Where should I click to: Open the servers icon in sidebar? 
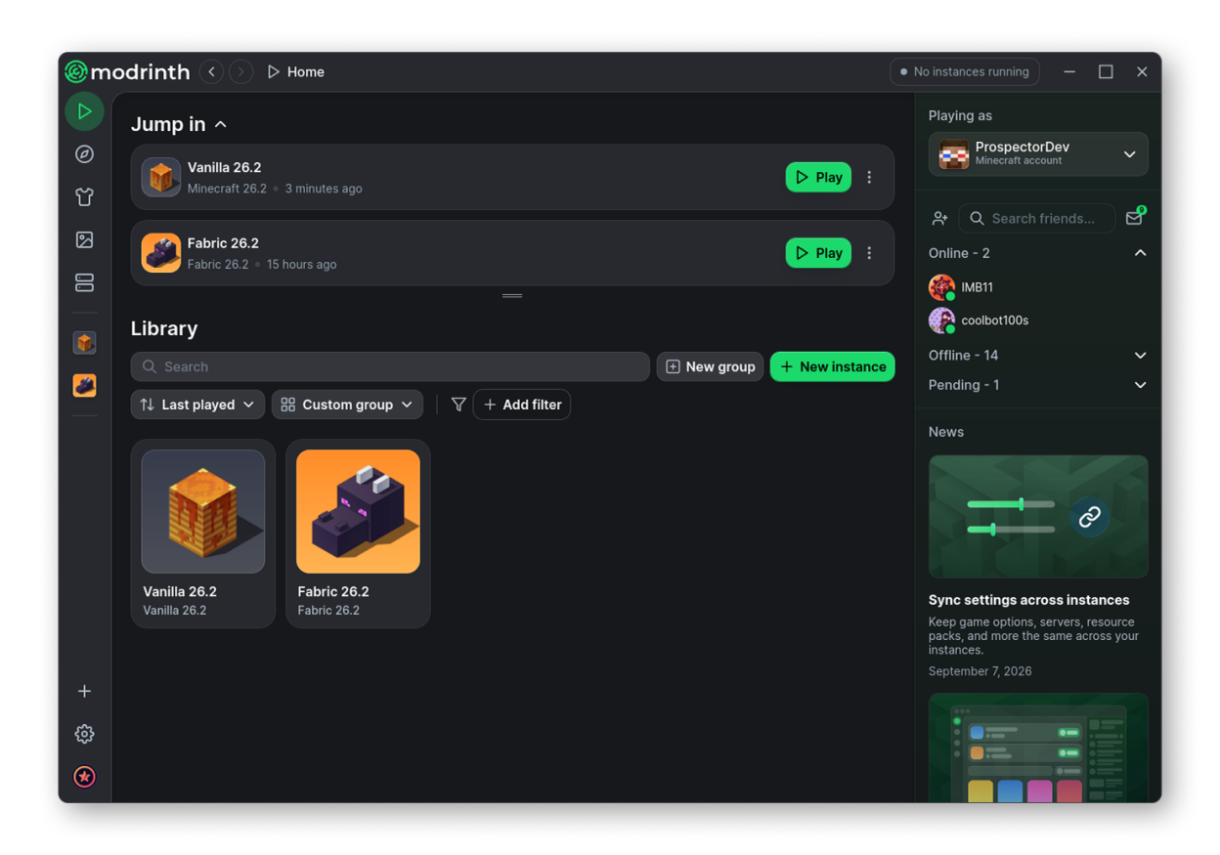(85, 282)
